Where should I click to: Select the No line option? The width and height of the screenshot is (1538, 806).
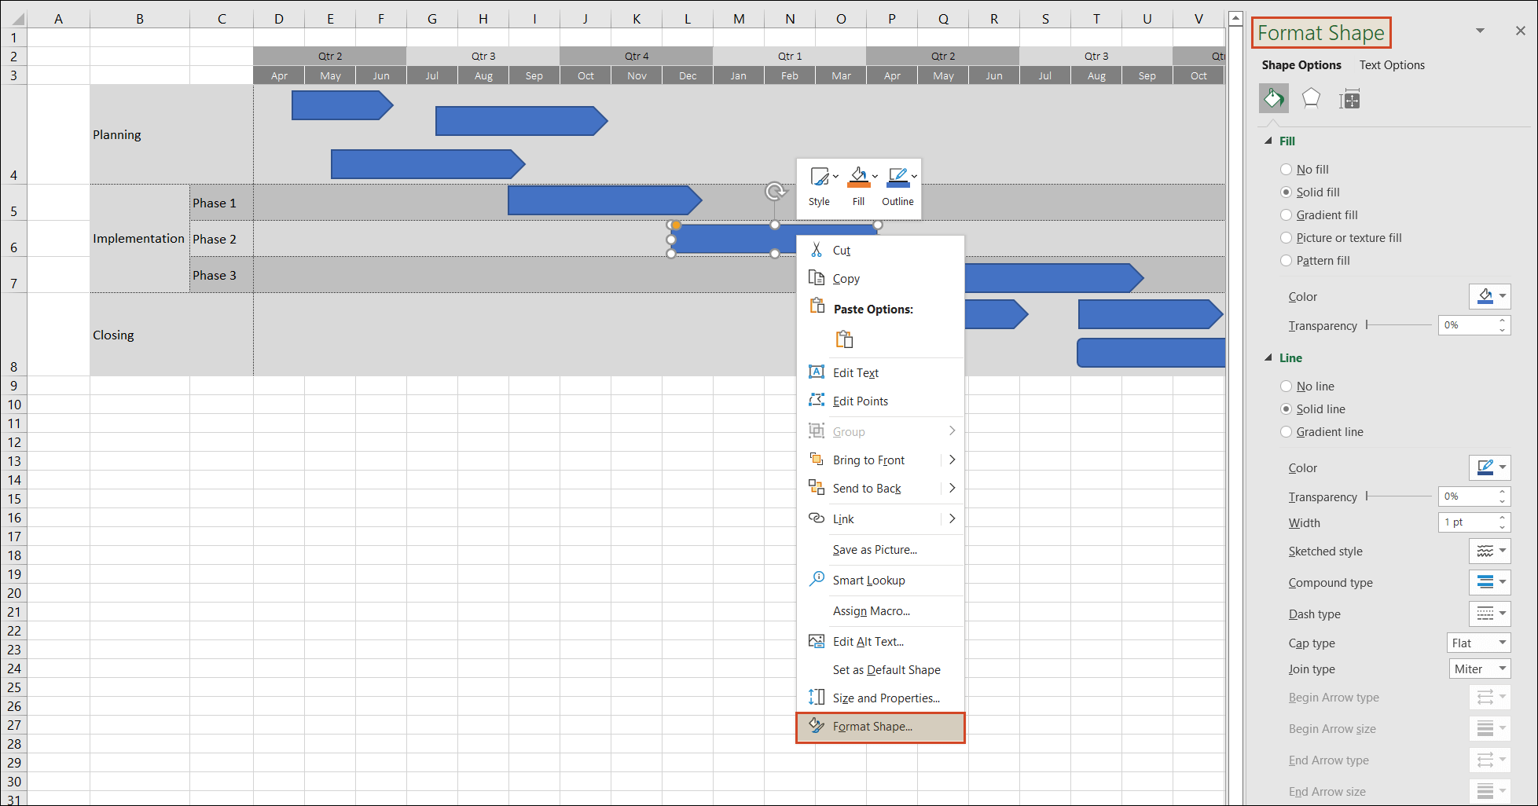coord(1286,386)
